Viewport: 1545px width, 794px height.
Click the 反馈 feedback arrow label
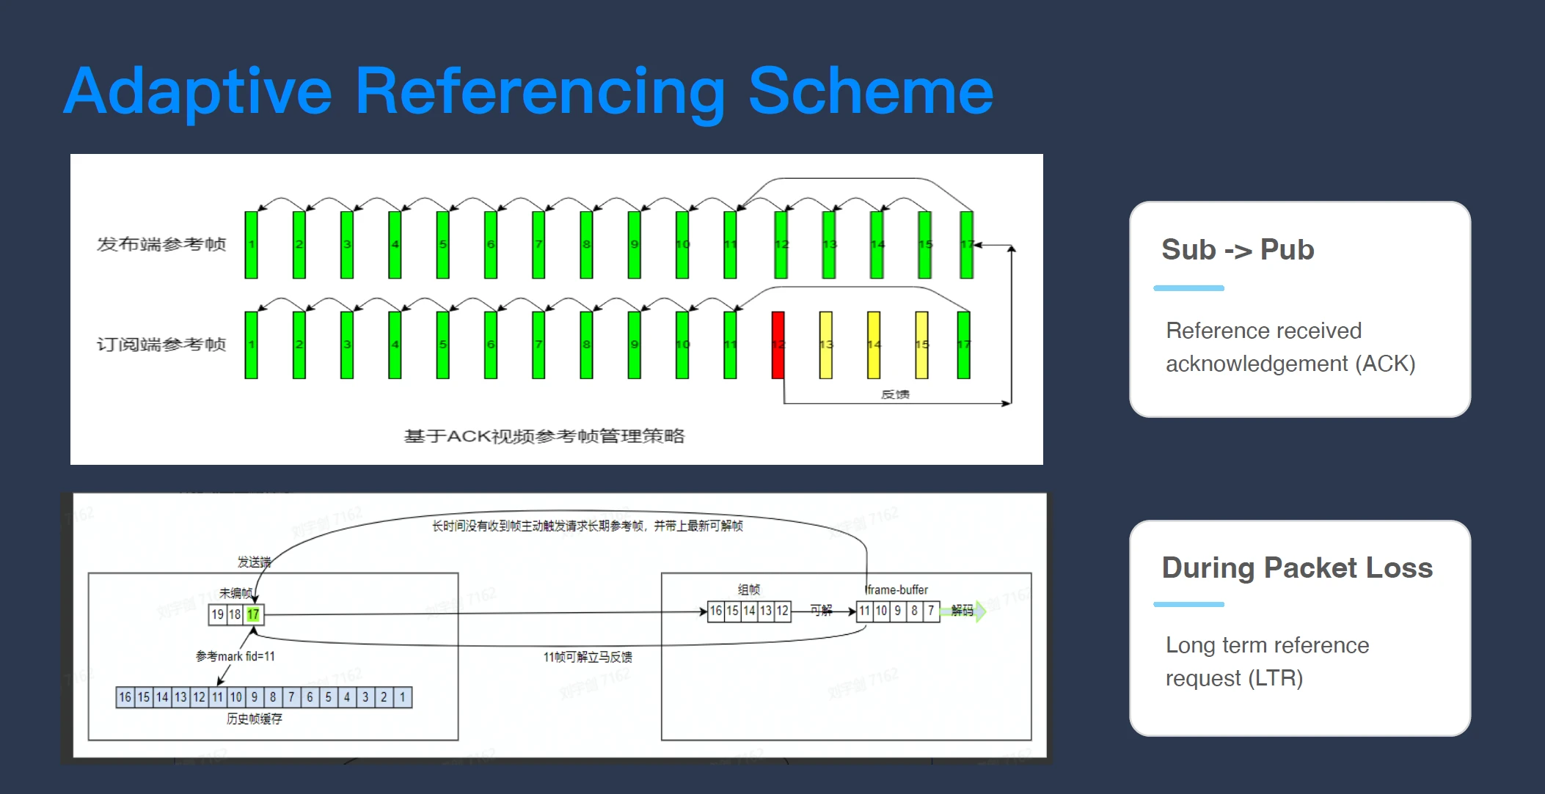pyautogui.click(x=895, y=394)
